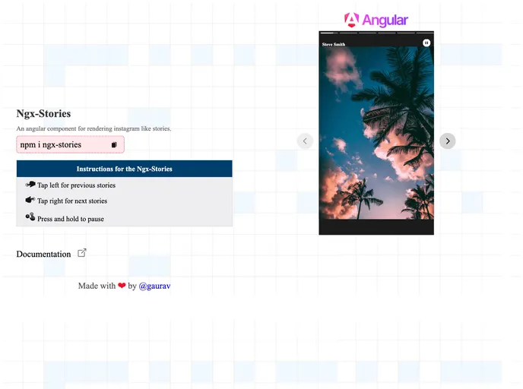Click the press-and-hold gesture icon
Viewport: 523px width, 389px height.
tap(30, 217)
